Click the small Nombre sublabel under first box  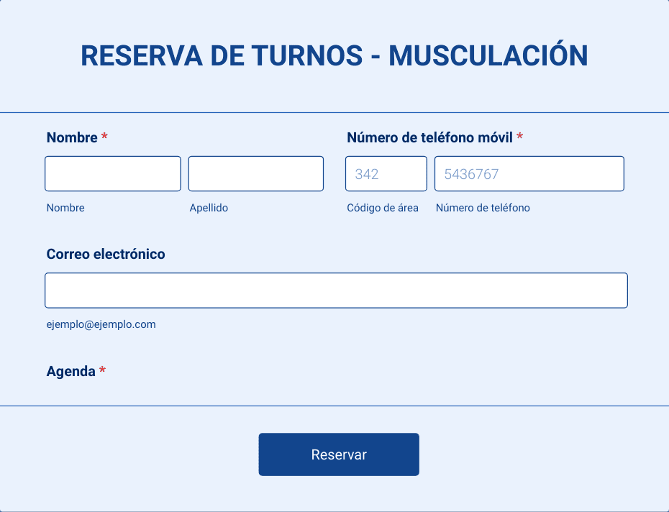pos(65,208)
